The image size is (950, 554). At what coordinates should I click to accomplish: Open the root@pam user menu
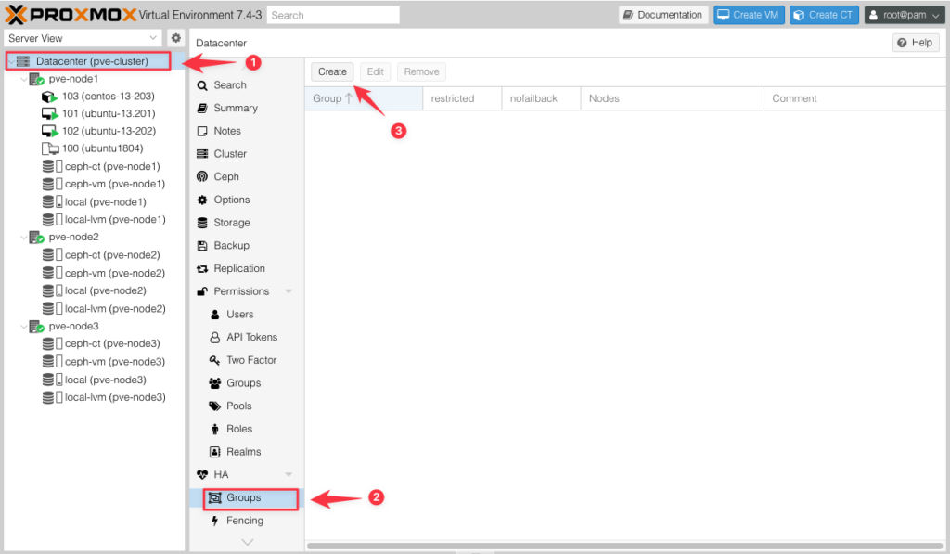904,15
